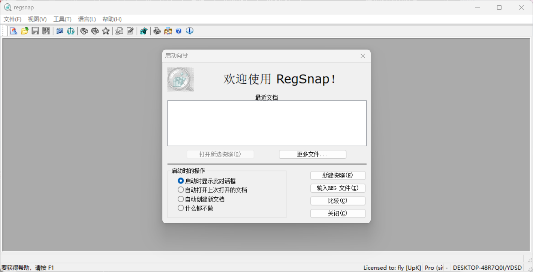Click the 最近文档 label

pyautogui.click(x=266, y=98)
